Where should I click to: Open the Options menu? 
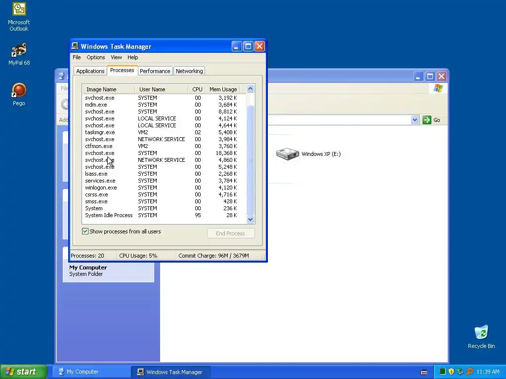95,57
